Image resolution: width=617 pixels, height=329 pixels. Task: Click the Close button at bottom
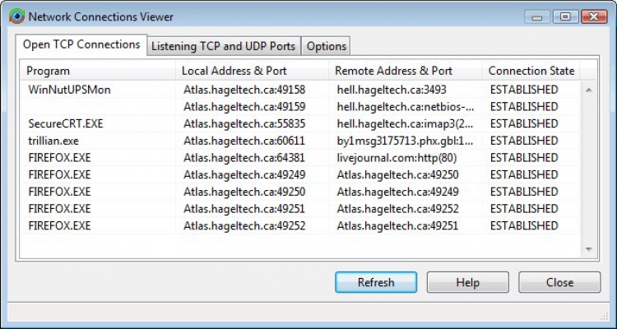click(x=559, y=282)
